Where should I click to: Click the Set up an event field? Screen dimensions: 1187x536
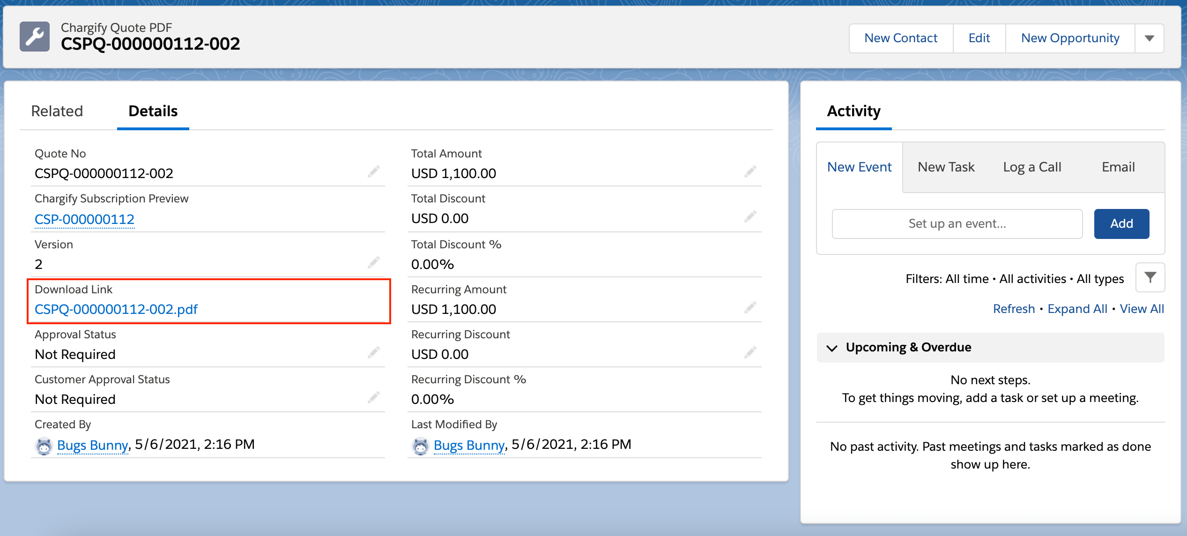(957, 224)
